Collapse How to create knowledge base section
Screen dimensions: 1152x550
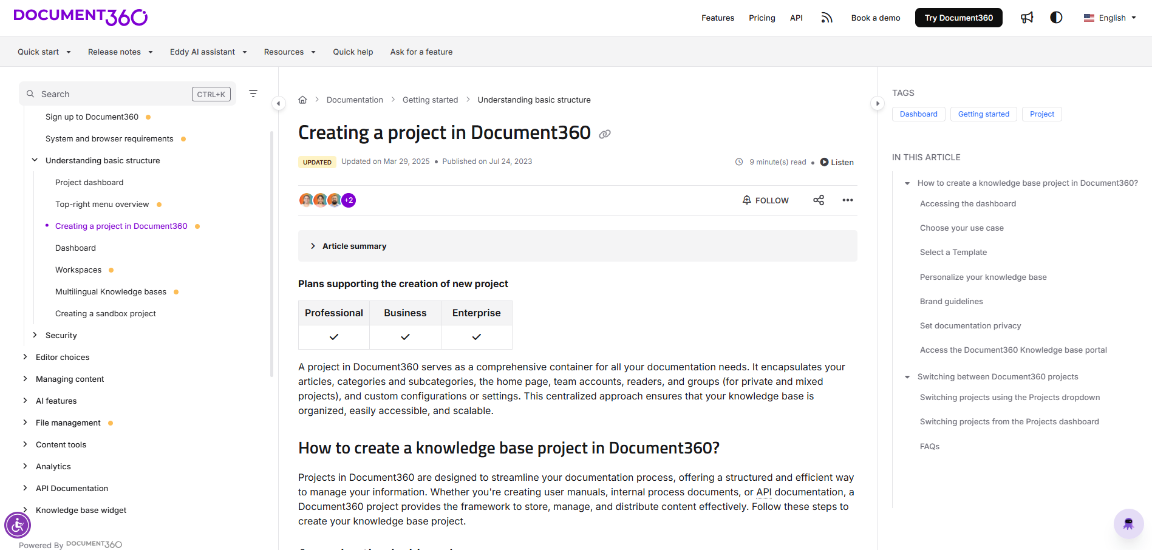(x=907, y=183)
